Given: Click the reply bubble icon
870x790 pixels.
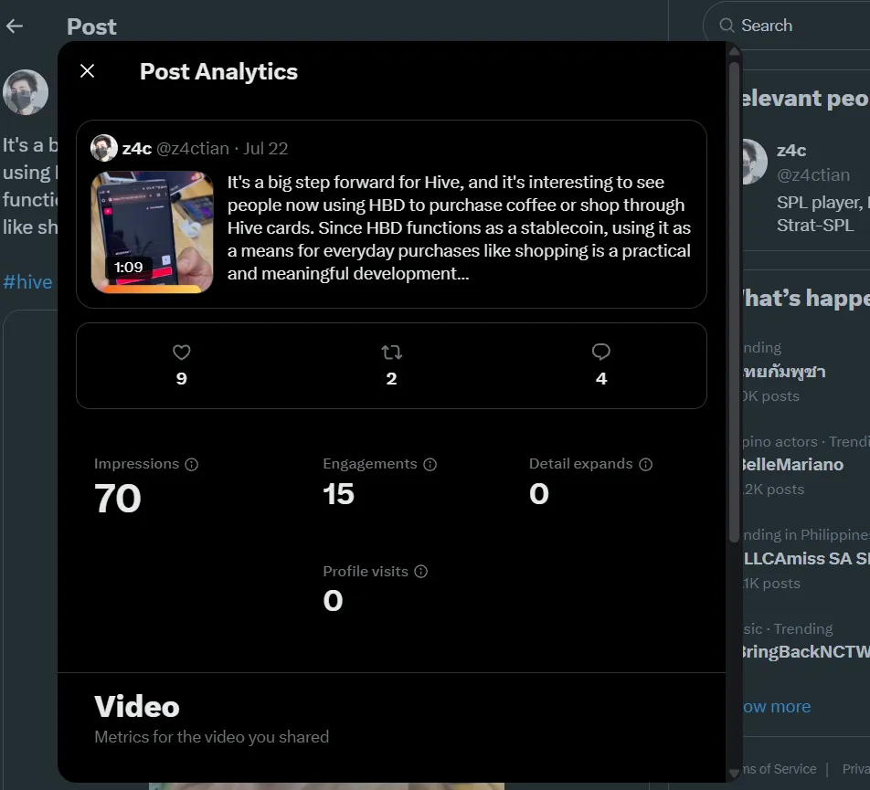Looking at the screenshot, I should tap(601, 352).
